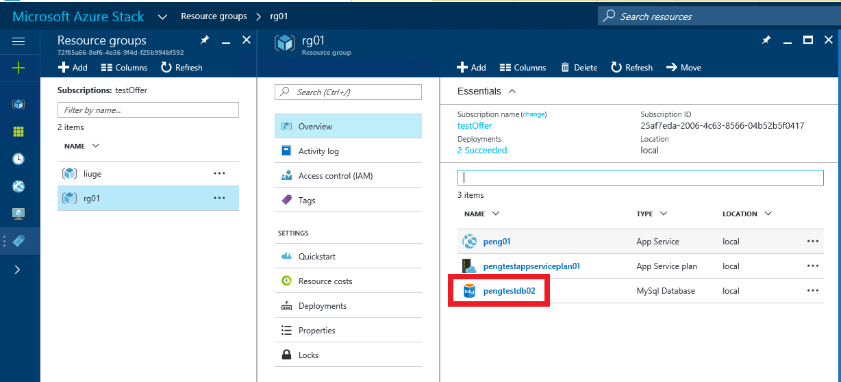Open Tags menu item

[348, 201]
